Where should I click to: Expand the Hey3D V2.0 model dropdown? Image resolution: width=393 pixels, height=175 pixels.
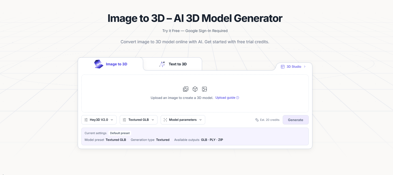(x=99, y=120)
